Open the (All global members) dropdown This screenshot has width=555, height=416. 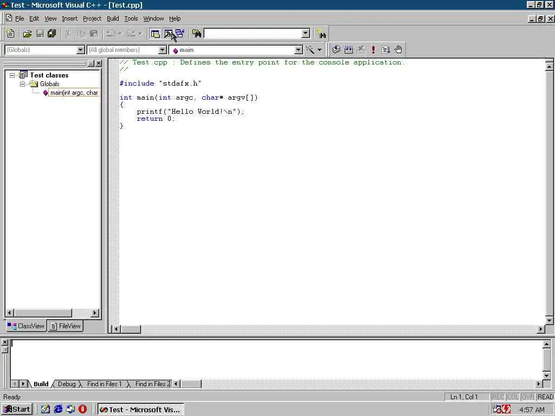[x=163, y=50]
